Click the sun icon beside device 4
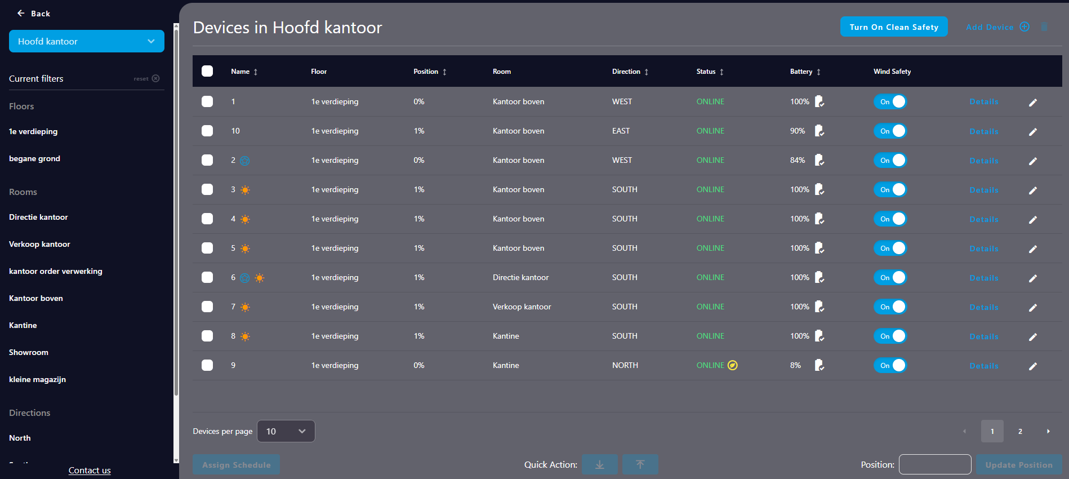This screenshot has width=1069, height=479. 245,219
